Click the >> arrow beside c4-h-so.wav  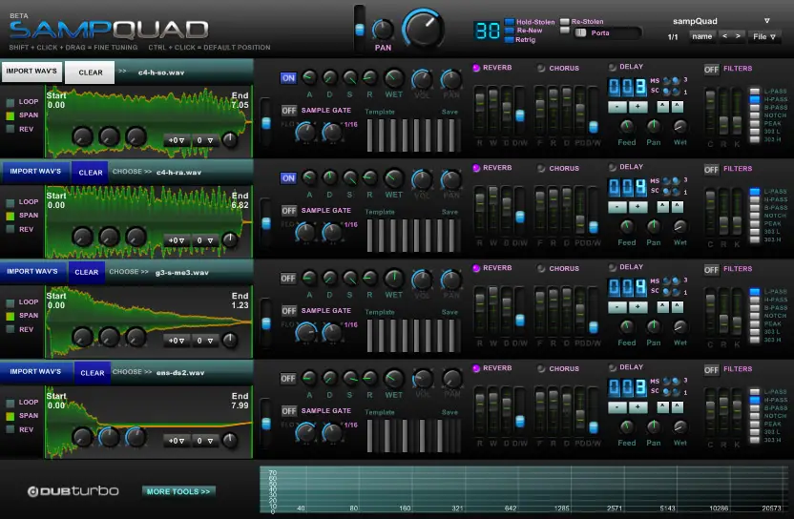pos(122,72)
